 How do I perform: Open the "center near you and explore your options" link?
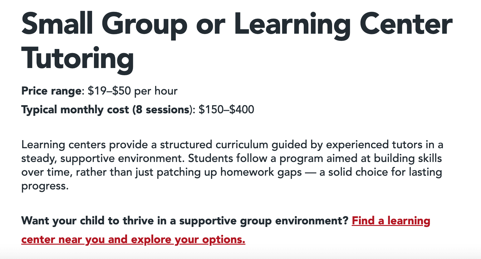(133, 240)
